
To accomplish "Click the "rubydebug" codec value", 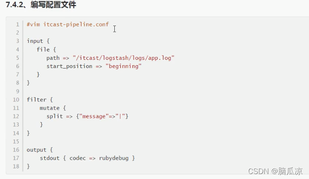I will point(114,158).
